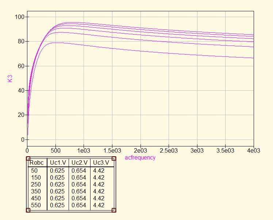Click the 100 tick label on y-axis

pos(20,17)
